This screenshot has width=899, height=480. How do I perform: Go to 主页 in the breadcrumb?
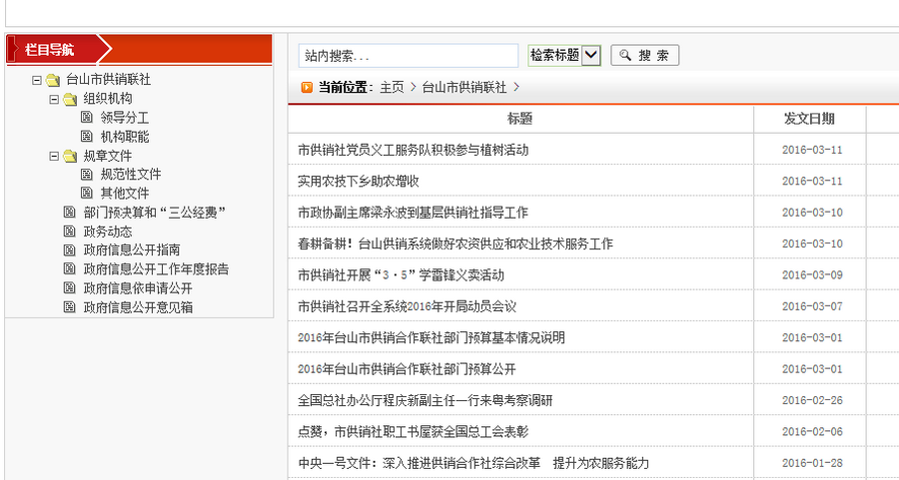[x=392, y=88]
